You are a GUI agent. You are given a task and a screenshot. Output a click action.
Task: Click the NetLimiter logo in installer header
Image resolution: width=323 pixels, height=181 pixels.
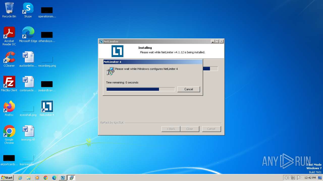click(117, 51)
